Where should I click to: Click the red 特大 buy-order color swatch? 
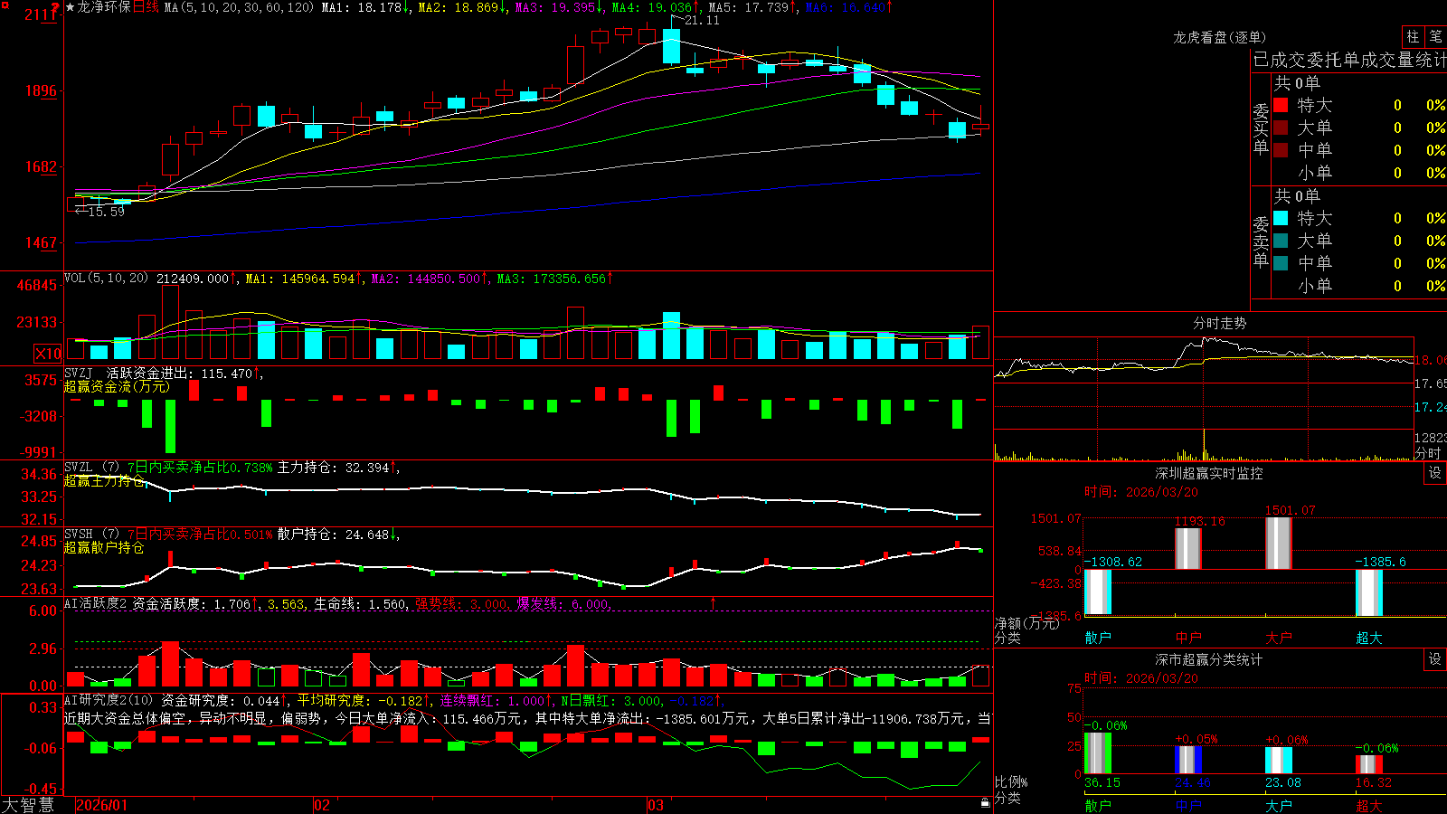tap(1281, 105)
